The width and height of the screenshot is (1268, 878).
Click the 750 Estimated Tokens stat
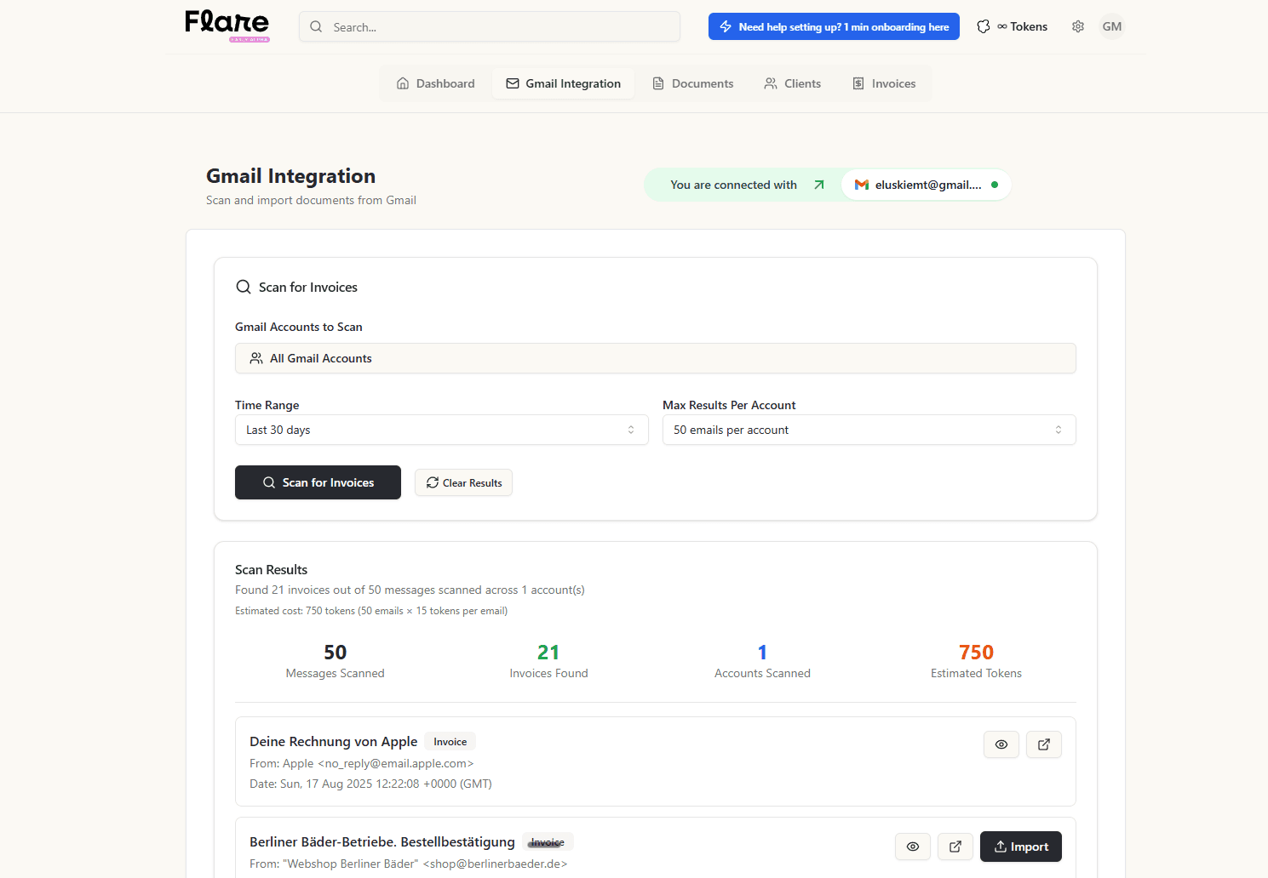coord(976,661)
